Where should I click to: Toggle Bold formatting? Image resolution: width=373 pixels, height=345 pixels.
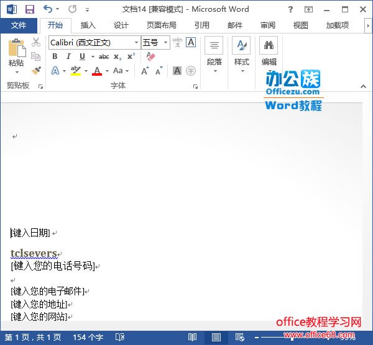[55, 56]
